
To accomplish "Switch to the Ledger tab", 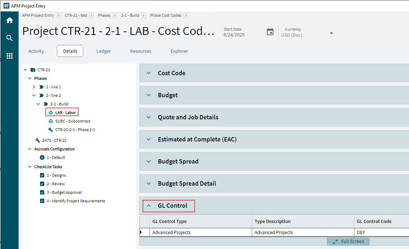I will pos(104,51).
